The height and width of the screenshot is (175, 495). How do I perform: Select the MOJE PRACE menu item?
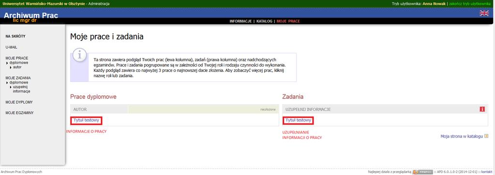coord(288,21)
